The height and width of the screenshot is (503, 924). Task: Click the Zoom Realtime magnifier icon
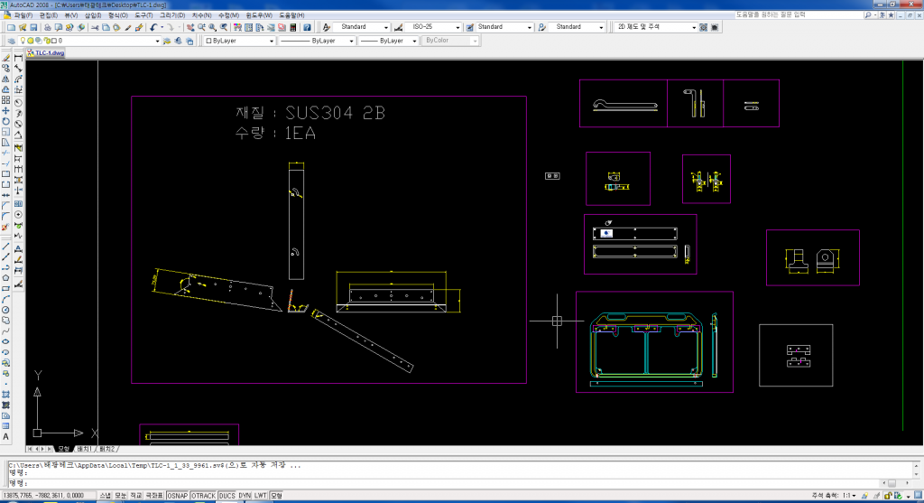pyautogui.click(x=201, y=27)
